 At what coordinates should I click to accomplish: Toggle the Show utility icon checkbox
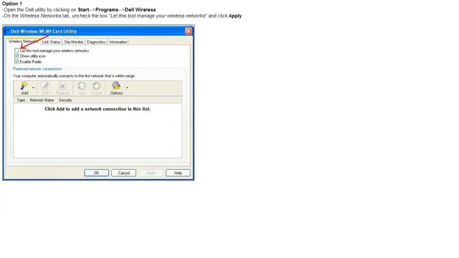click(x=17, y=56)
